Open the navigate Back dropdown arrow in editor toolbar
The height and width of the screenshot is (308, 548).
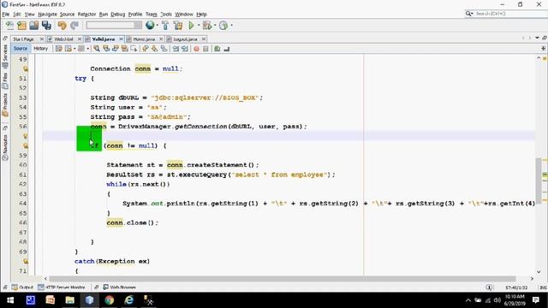coord(74,49)
